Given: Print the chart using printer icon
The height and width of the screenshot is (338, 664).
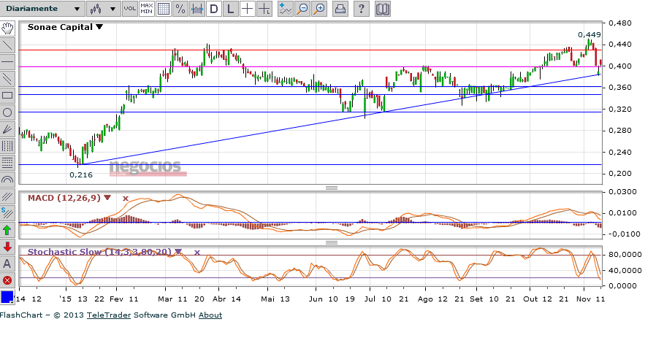Looking at the screenshot, I should (x=340, y=9).
